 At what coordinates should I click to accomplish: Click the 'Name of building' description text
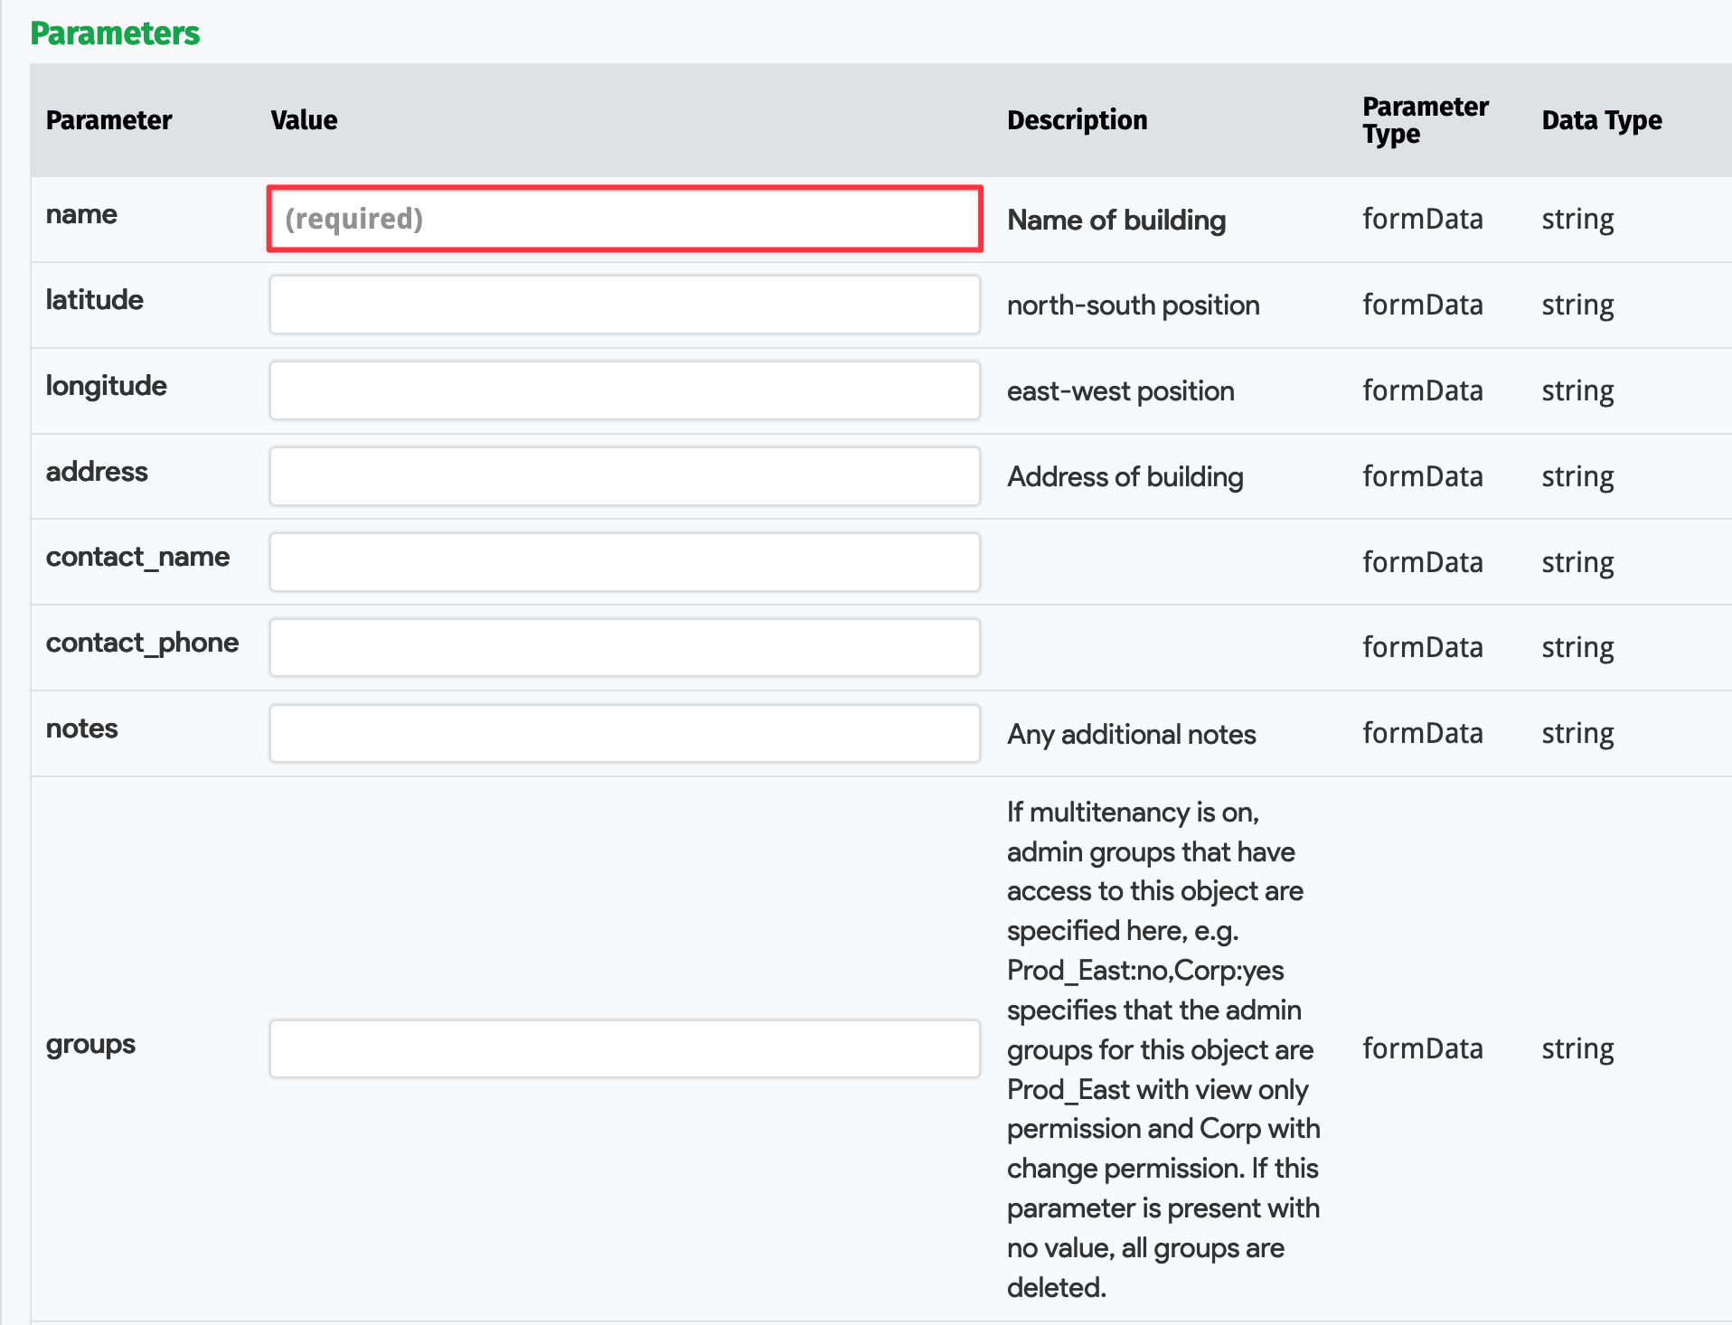(1116, 220)
